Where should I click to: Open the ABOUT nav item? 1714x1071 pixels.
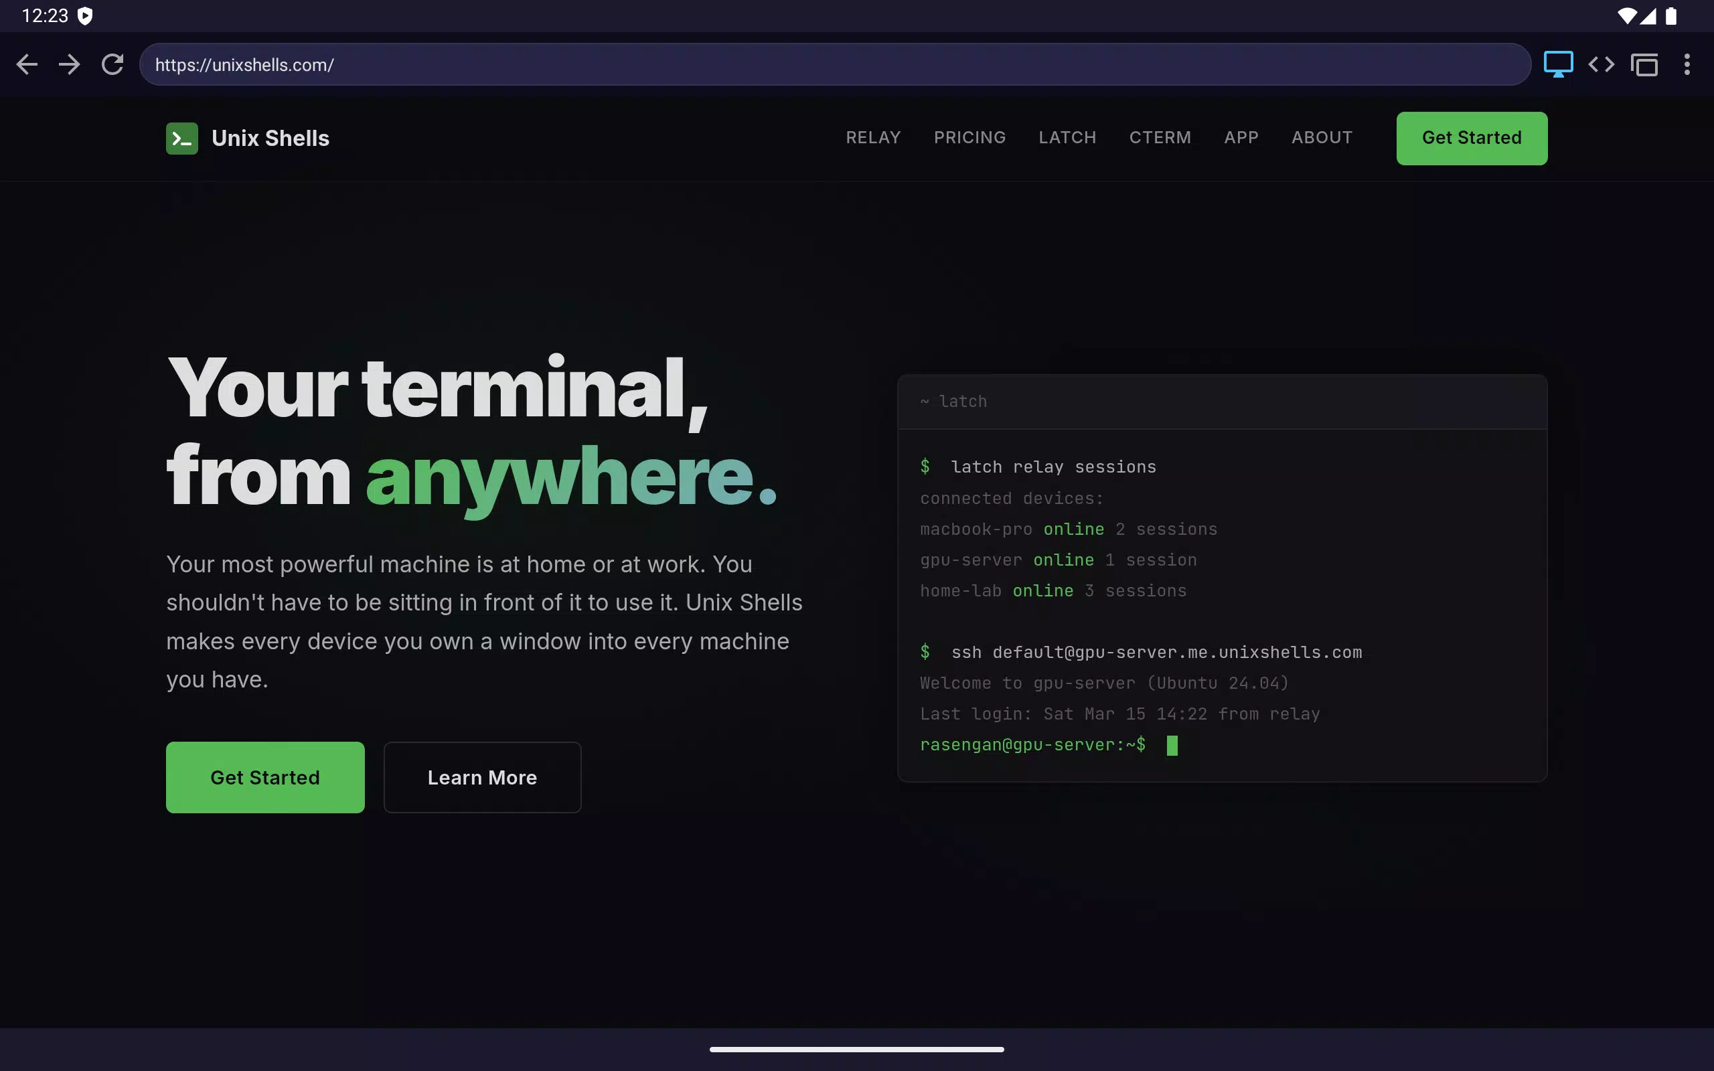tap(1322, 137)
